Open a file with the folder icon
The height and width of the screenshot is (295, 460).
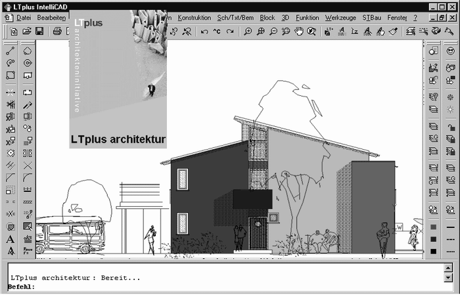click(27, 31)
